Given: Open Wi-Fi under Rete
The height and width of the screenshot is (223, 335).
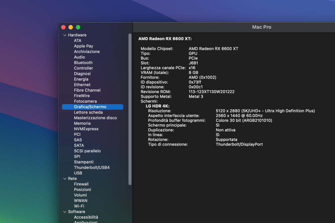Looking at the screenshot, I should click(x=79, y=206).
